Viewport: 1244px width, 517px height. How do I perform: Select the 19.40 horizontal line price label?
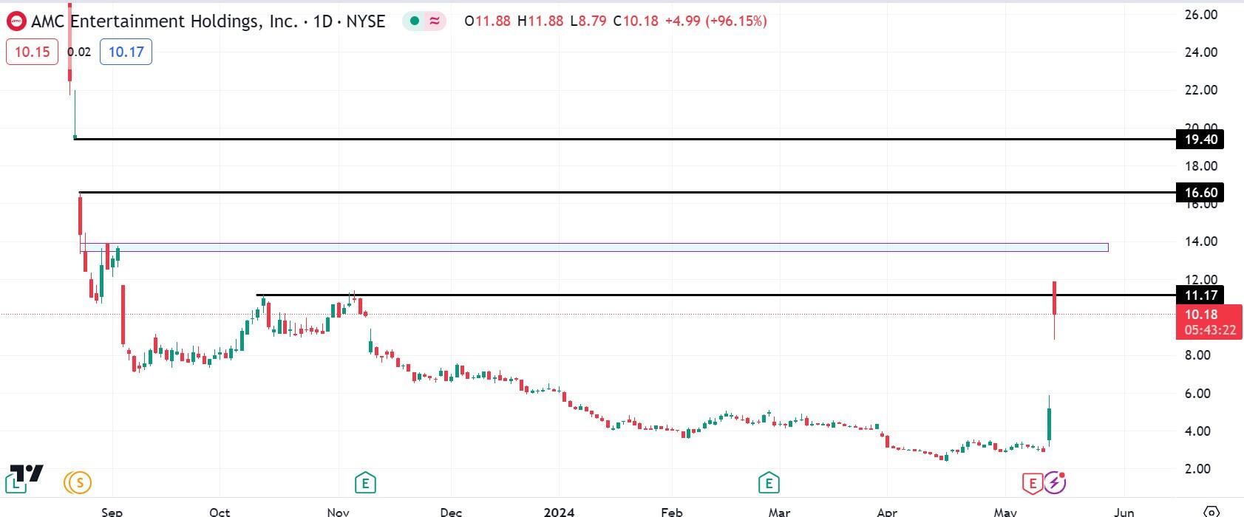tap(1200, 140)
